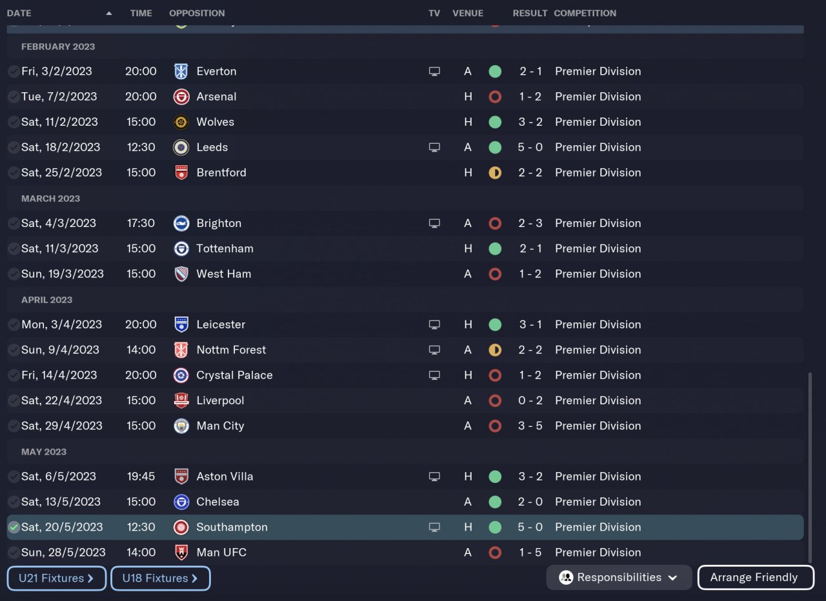Click the Man City club badge
826x601 pixels.
181,426
